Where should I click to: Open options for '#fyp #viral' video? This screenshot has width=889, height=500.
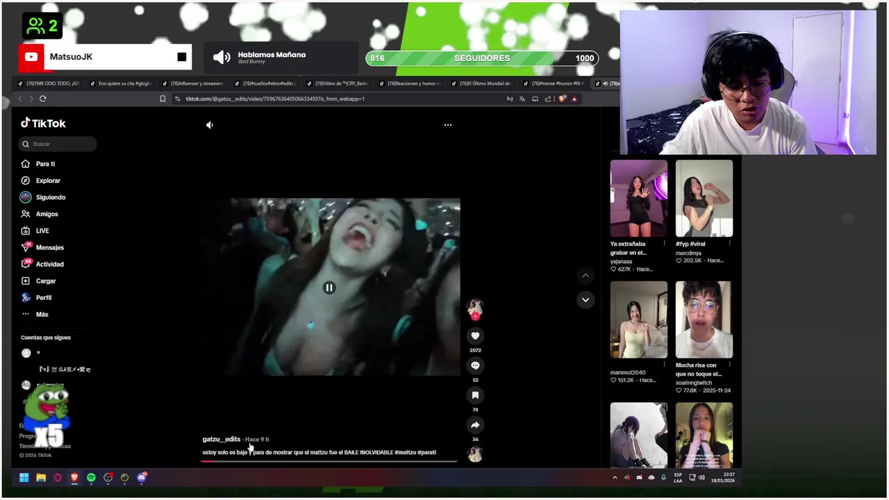(x=729, y=244)
